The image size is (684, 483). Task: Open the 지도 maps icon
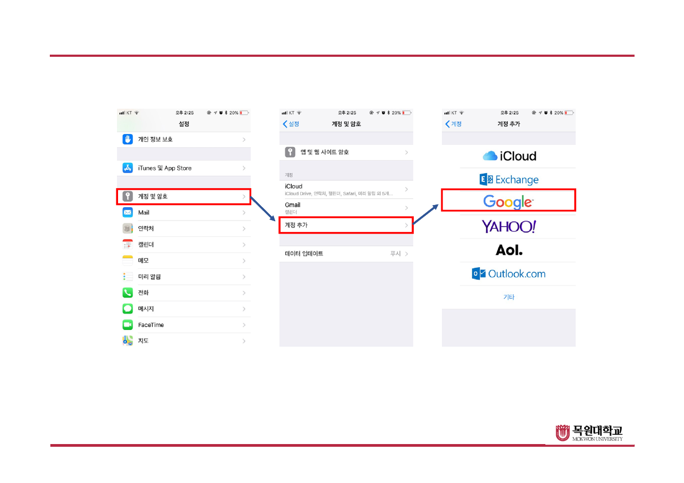pyautogui.click(x=127, y=341)
